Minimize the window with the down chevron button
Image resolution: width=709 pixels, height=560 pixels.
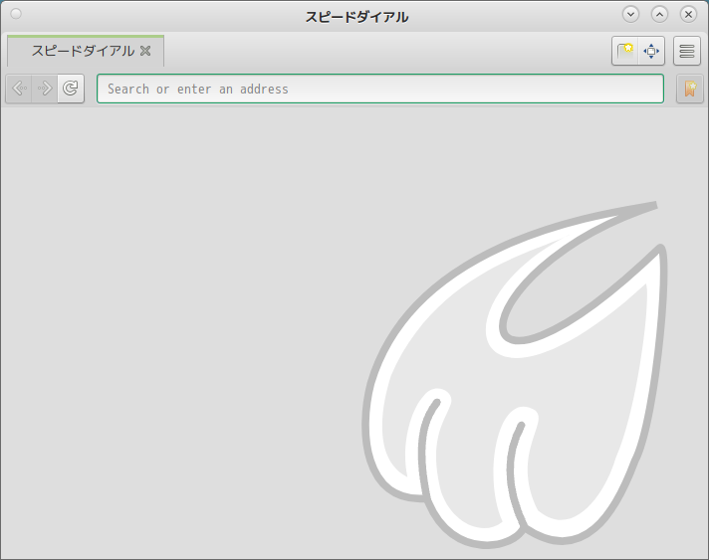click(630, 15)
